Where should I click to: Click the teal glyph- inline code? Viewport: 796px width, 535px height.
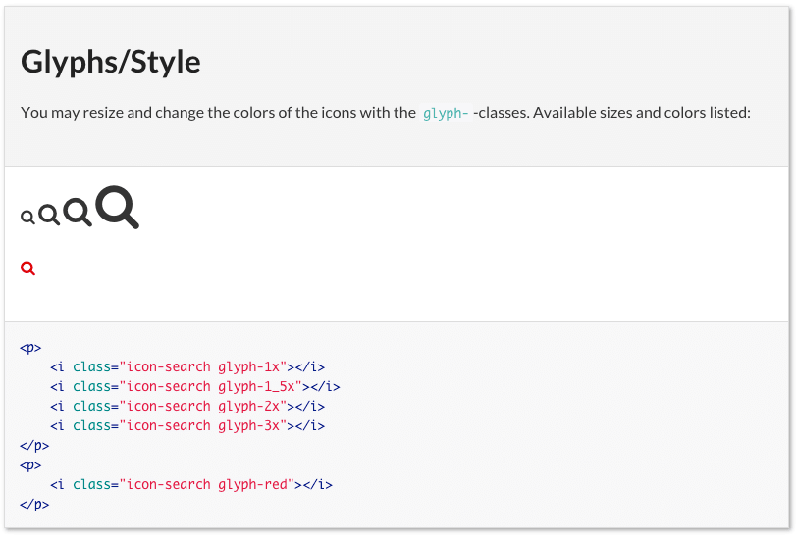[446, 113]
